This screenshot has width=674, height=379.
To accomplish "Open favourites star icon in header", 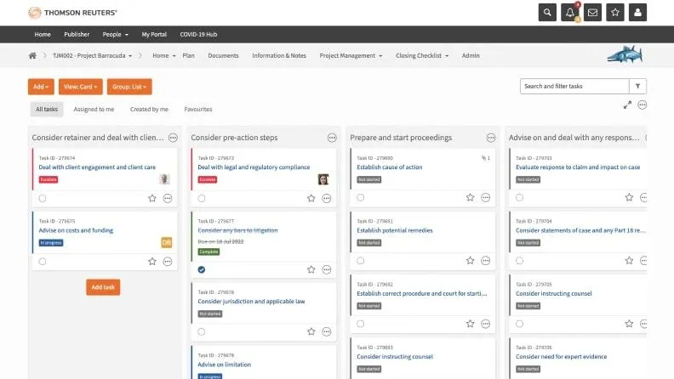I will click(x=615, y=13).
